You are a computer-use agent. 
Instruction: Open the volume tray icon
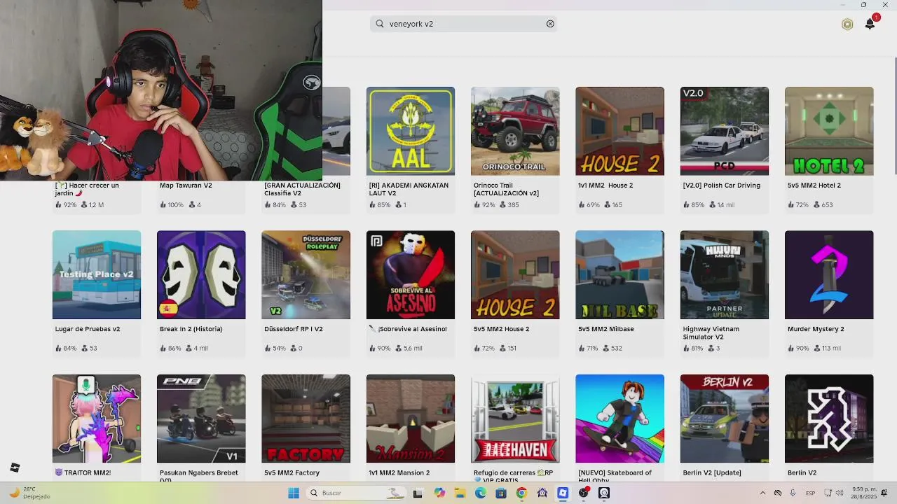pos(840,493)
